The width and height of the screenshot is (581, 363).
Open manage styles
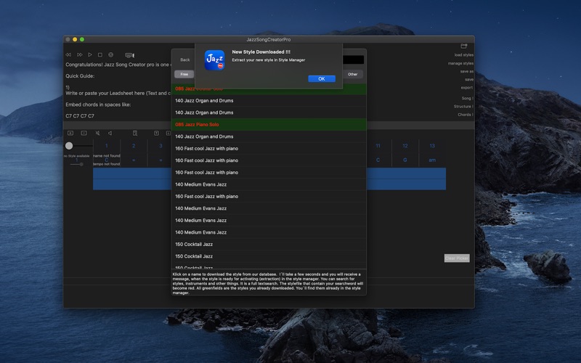click(460, 63)
